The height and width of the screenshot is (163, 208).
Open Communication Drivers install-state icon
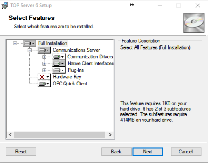point(59,57)
